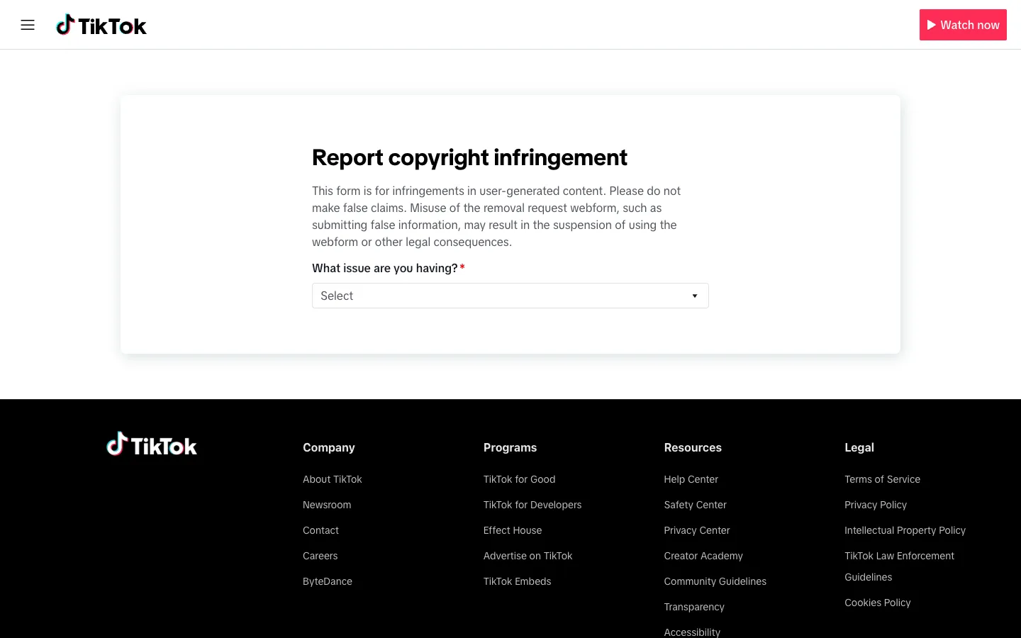The width and height of the screenshot is (1021, 638).
Task: Read the Terms of Service
Action: coord(883,479)
